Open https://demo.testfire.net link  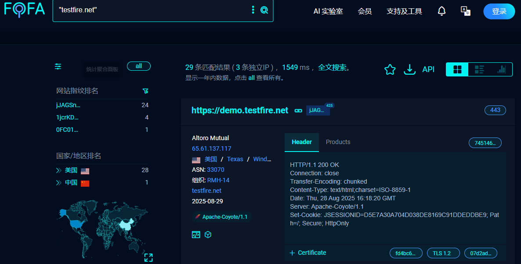pos(239,110)
